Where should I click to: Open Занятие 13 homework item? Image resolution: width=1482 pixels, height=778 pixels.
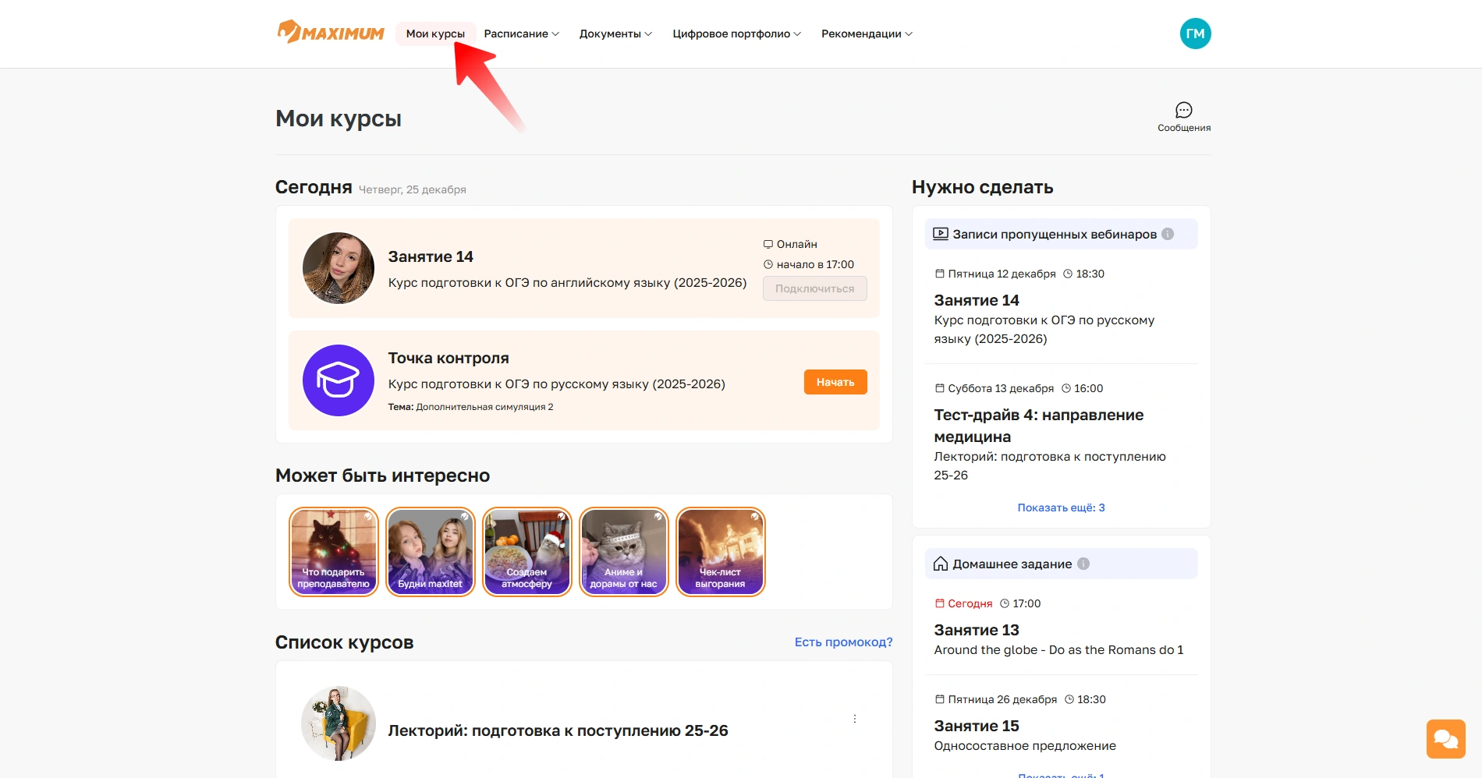point(977,630)
